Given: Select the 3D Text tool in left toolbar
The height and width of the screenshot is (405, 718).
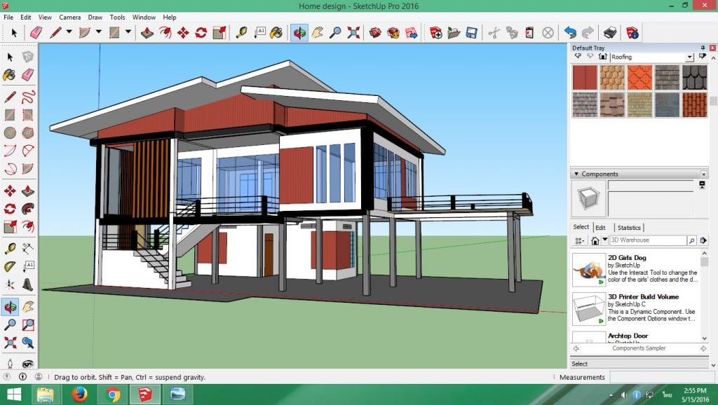Looking at the screenshot, I should click(x=28, y=284).
